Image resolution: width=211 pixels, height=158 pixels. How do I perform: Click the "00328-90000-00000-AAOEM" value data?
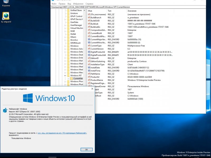[x=140, y=77]
